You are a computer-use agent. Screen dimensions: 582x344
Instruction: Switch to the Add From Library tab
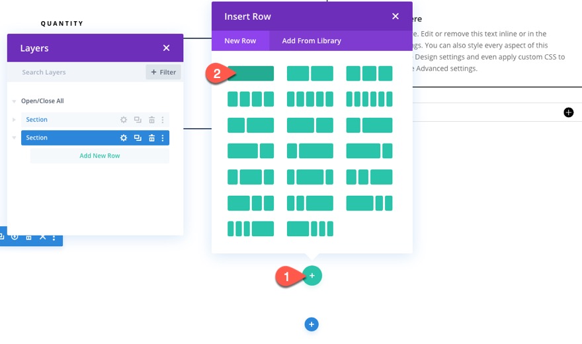[312, 41]
